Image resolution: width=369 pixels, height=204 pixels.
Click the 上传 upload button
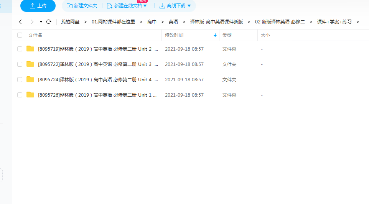click(38, 6)
